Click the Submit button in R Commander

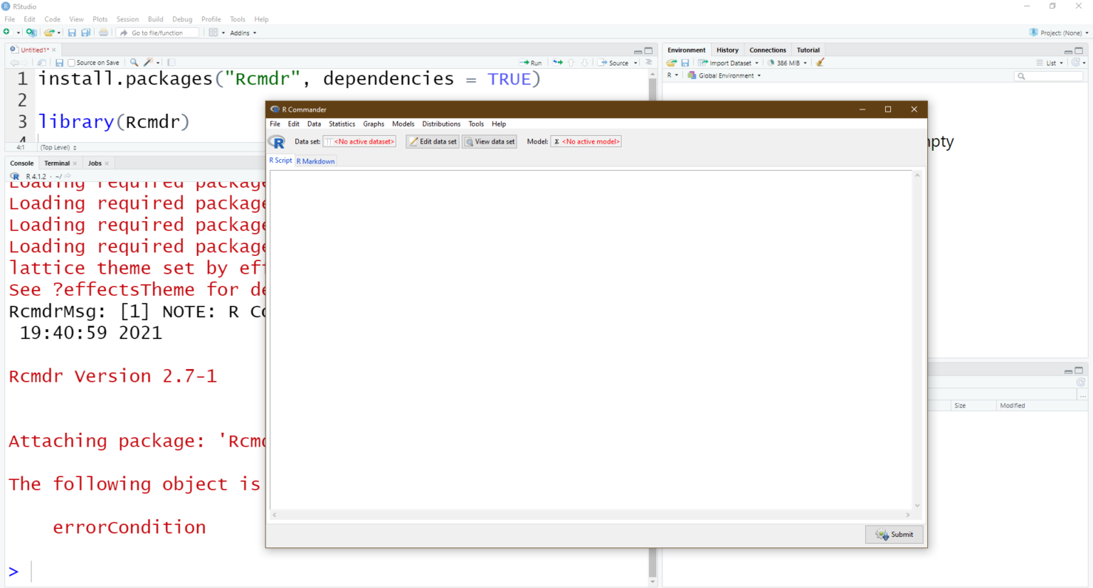pyautogui.click(x=894, y=535)
